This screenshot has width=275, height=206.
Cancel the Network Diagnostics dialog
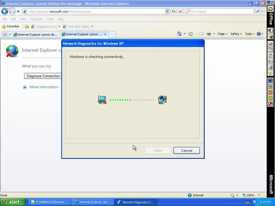tap(186, 150)
